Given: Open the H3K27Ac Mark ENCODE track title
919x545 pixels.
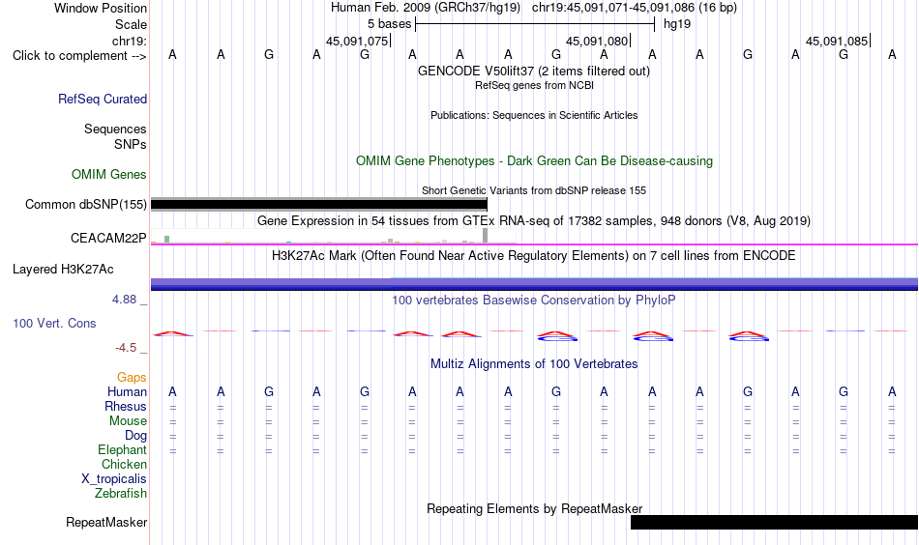Looking at the screenshot, I should 534,256.
